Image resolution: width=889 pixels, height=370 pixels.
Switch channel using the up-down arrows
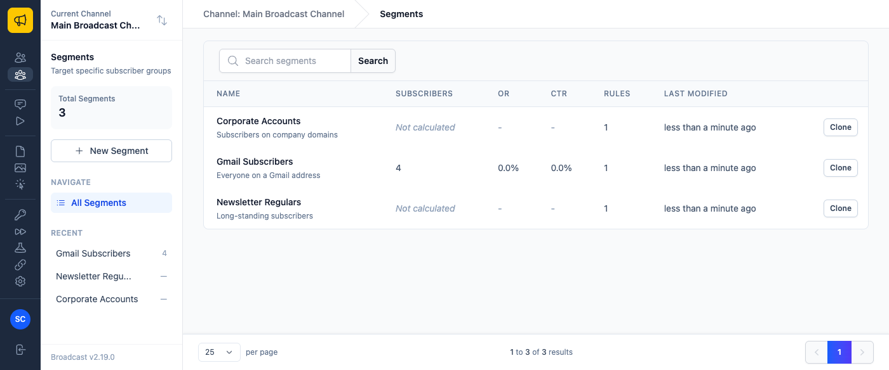coord(162,20)
